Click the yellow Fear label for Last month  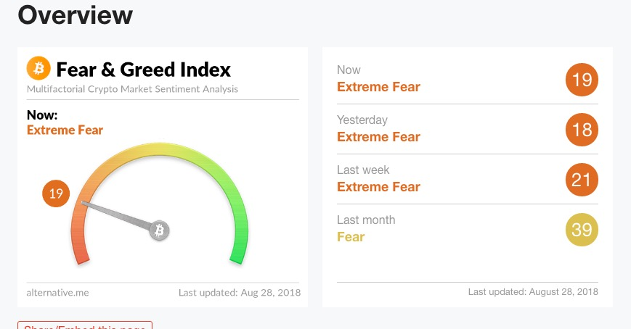[x=351, y=237]
